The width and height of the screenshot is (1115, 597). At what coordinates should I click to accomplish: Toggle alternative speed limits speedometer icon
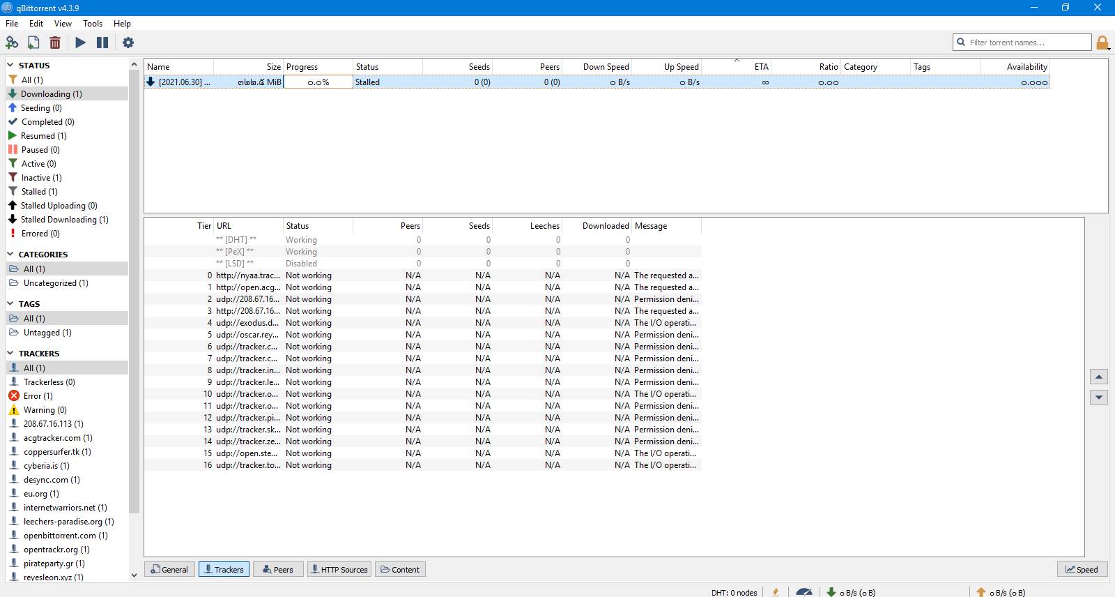click(x=804, y=592)
